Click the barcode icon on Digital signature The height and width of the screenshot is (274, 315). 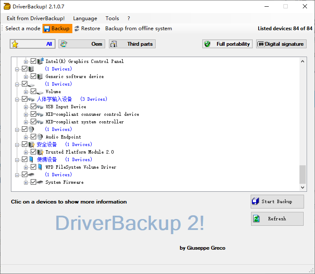click(261, 44)
